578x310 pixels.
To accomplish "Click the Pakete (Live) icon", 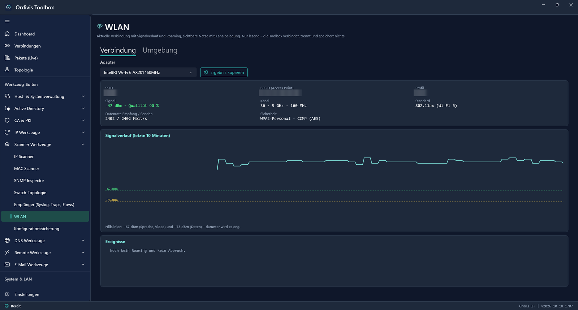I will coord(7,58).
